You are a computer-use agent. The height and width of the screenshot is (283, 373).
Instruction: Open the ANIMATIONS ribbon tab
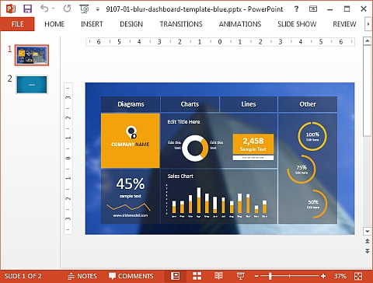pyautogui.click(x=240, y=24)
